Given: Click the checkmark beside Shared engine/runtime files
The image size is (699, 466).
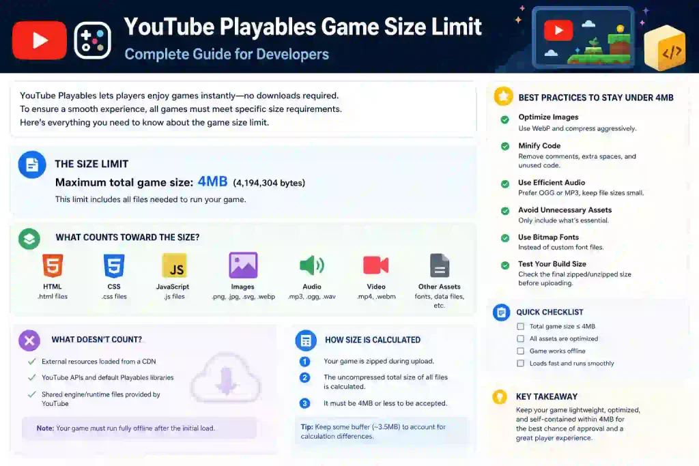Looking at the screenshot, I should [31, 394].
